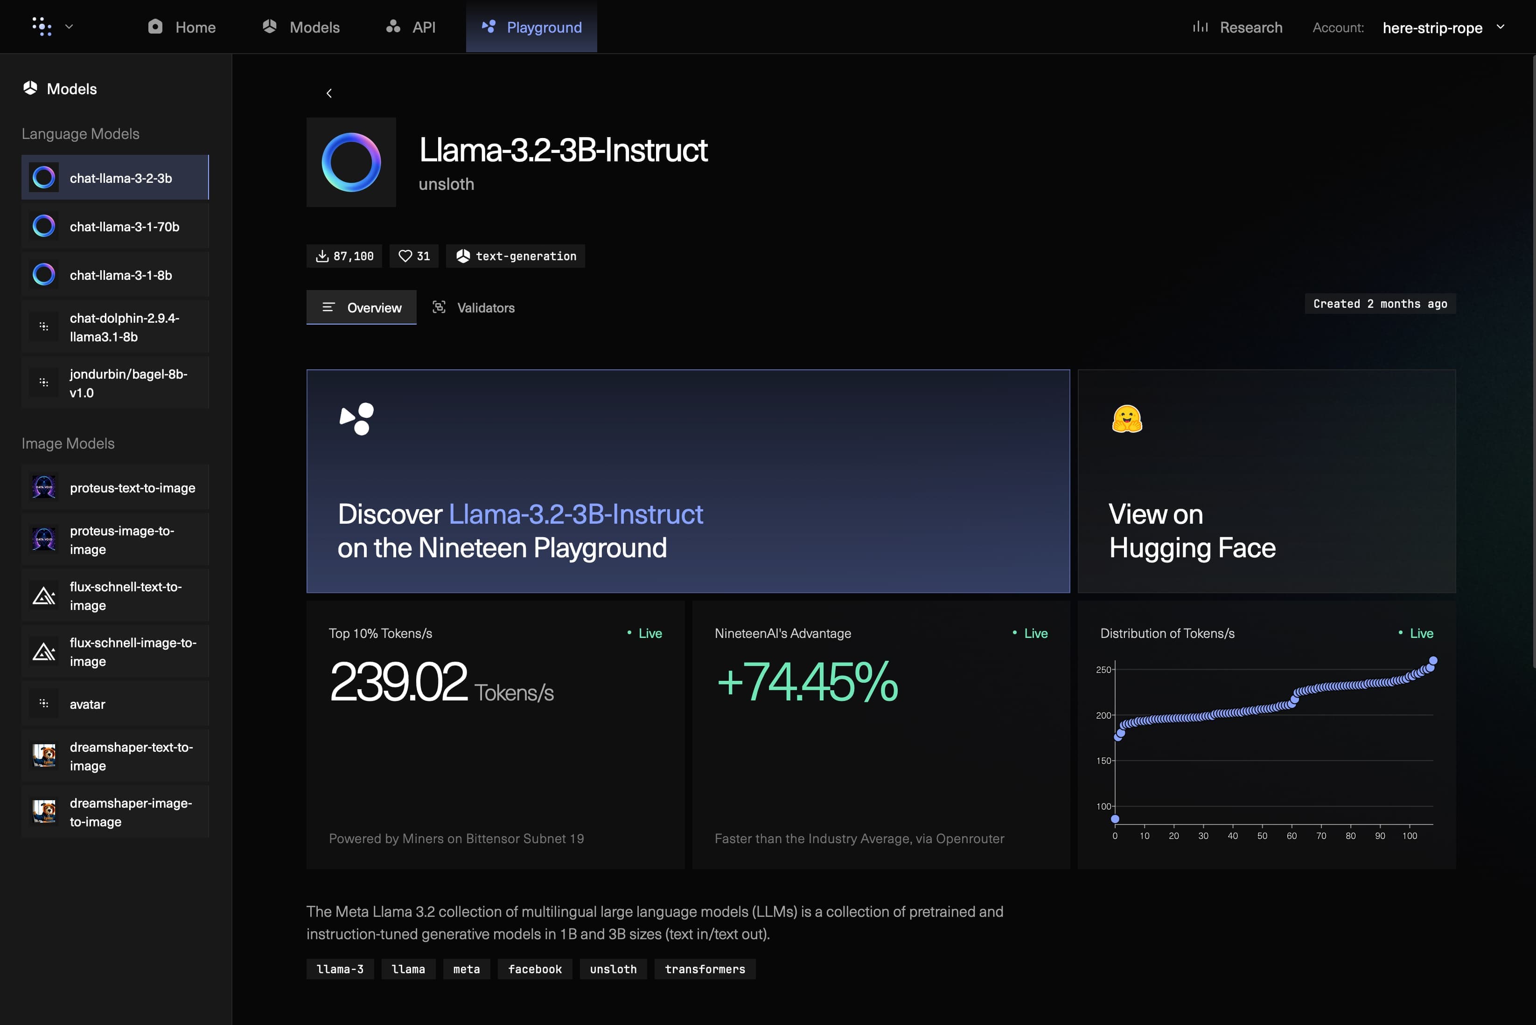Click the Models cube icon in sidebar header
The image size is (1536, 1025).
pos(30,88)
